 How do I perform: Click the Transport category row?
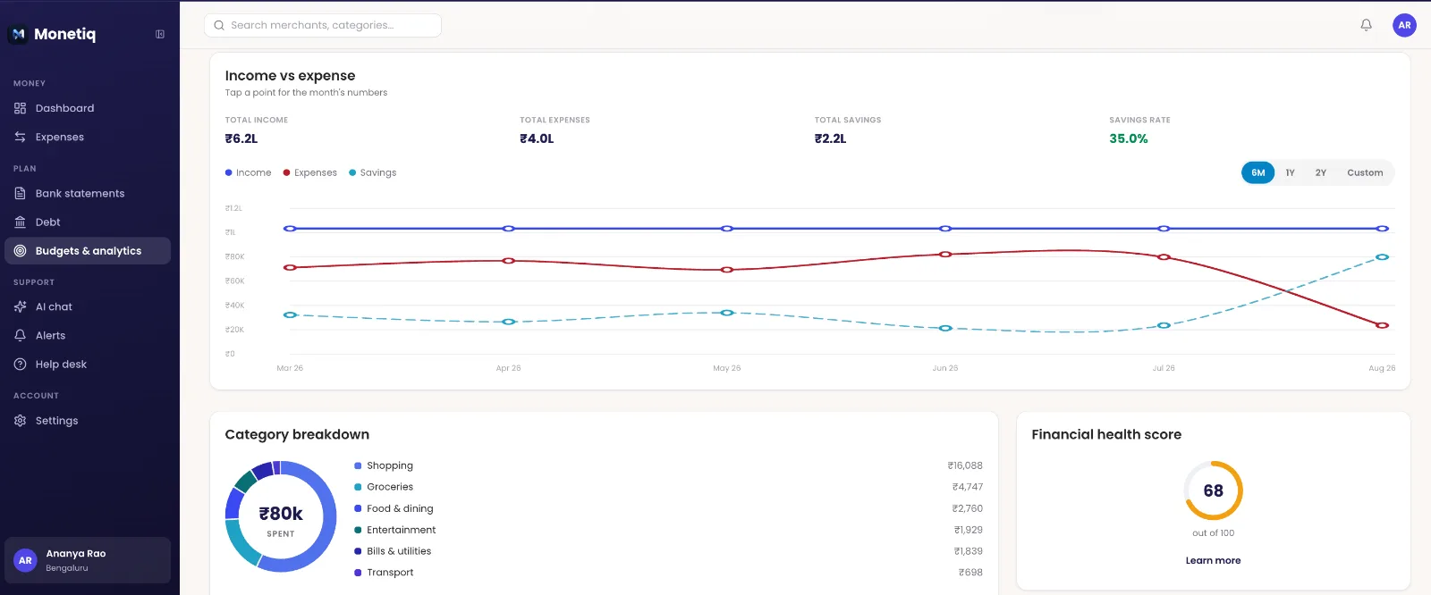point(668,573)
